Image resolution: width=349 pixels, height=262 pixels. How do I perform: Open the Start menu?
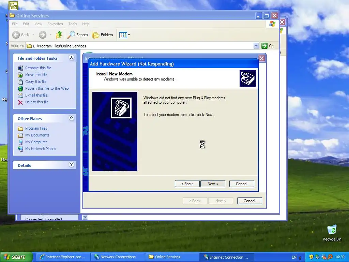tap(16, 257)
